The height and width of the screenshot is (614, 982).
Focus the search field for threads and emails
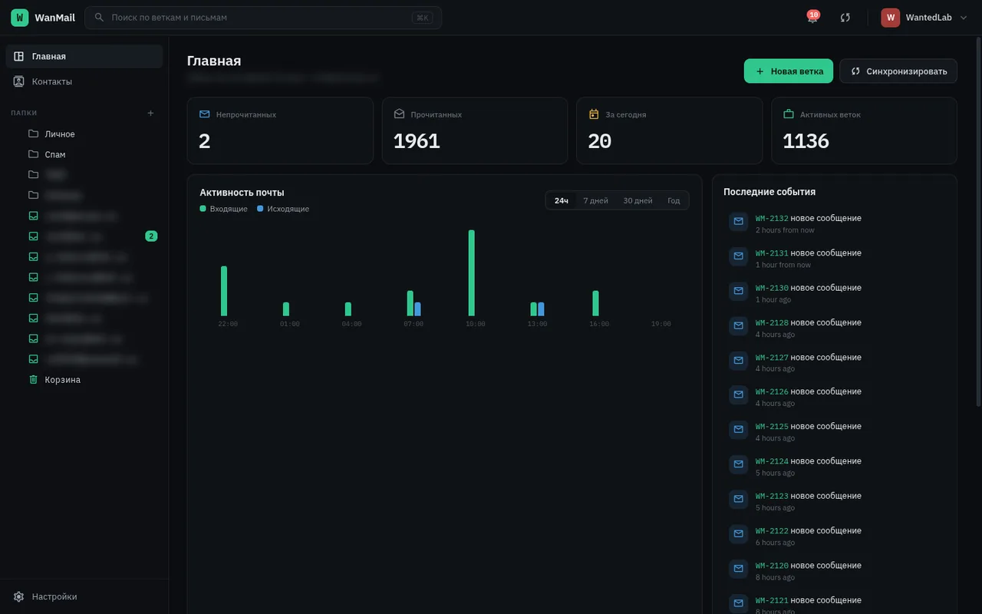tap(263, 18)
